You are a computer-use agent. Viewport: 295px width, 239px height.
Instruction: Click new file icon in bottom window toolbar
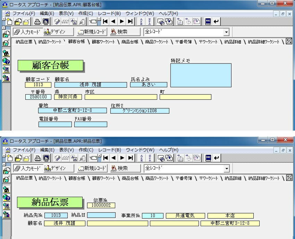pyautogui.click(x=10, y=158)
